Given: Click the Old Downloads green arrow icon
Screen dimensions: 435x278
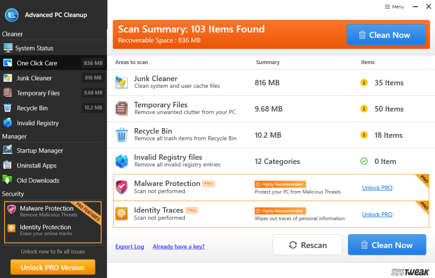Looking at the screenshot, I should coord(7,180).
